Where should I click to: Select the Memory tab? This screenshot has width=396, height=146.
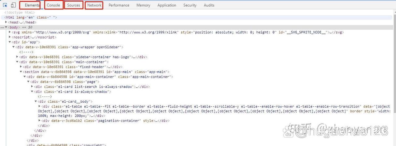tap(143, 5)
